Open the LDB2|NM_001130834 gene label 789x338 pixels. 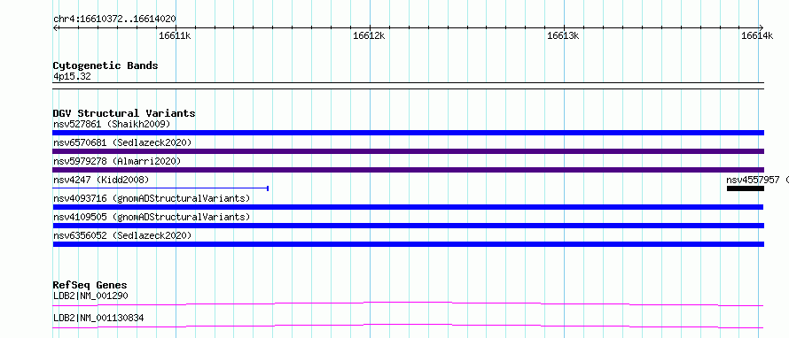98,318
